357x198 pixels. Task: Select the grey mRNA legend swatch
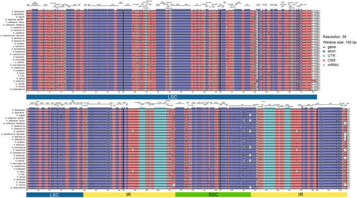[x=324, y=65]
